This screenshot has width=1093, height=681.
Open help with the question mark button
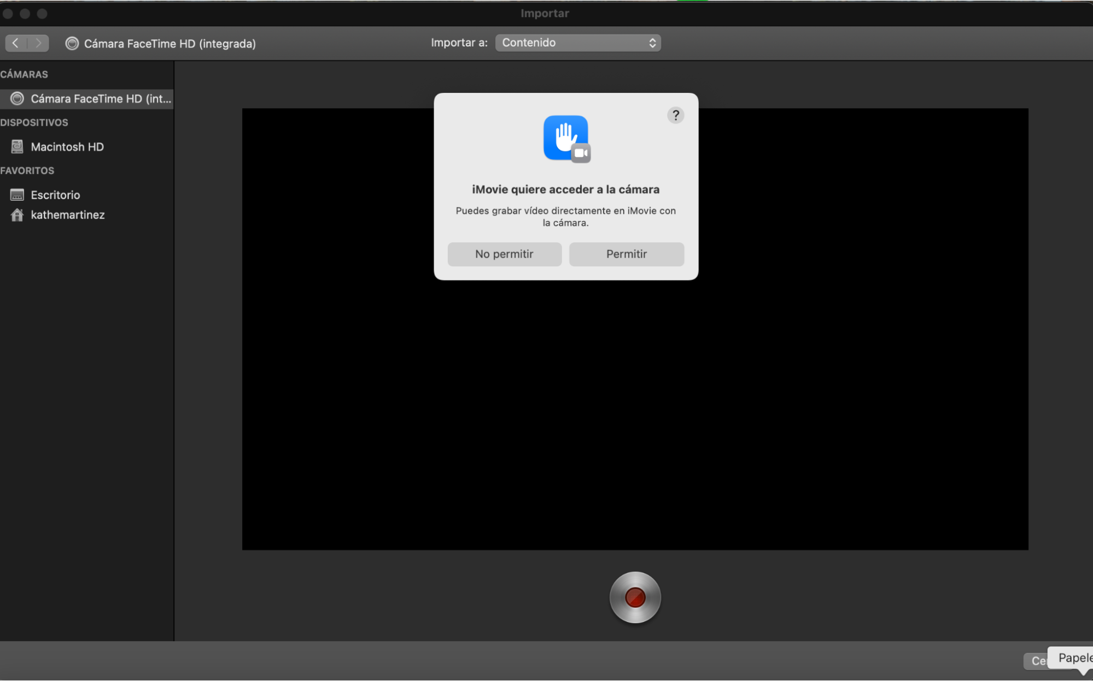(x=675, y=115)
